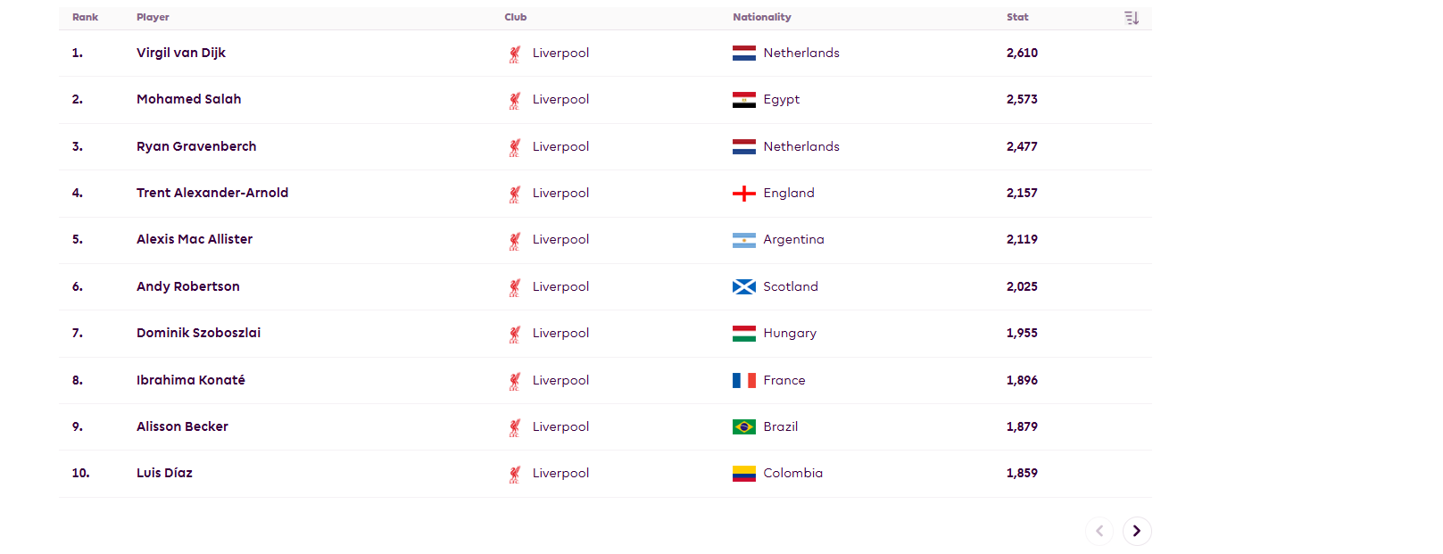Click Colombia flag in Luis Díaz row

click(744, 474)
